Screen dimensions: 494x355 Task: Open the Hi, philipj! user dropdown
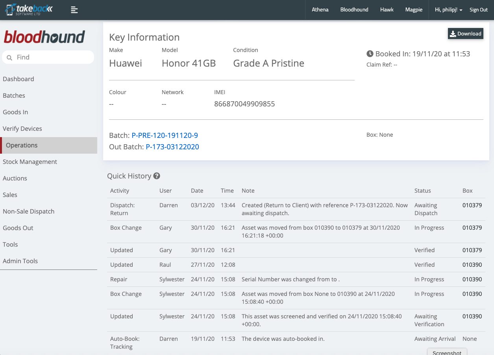[x=449, y=10]
